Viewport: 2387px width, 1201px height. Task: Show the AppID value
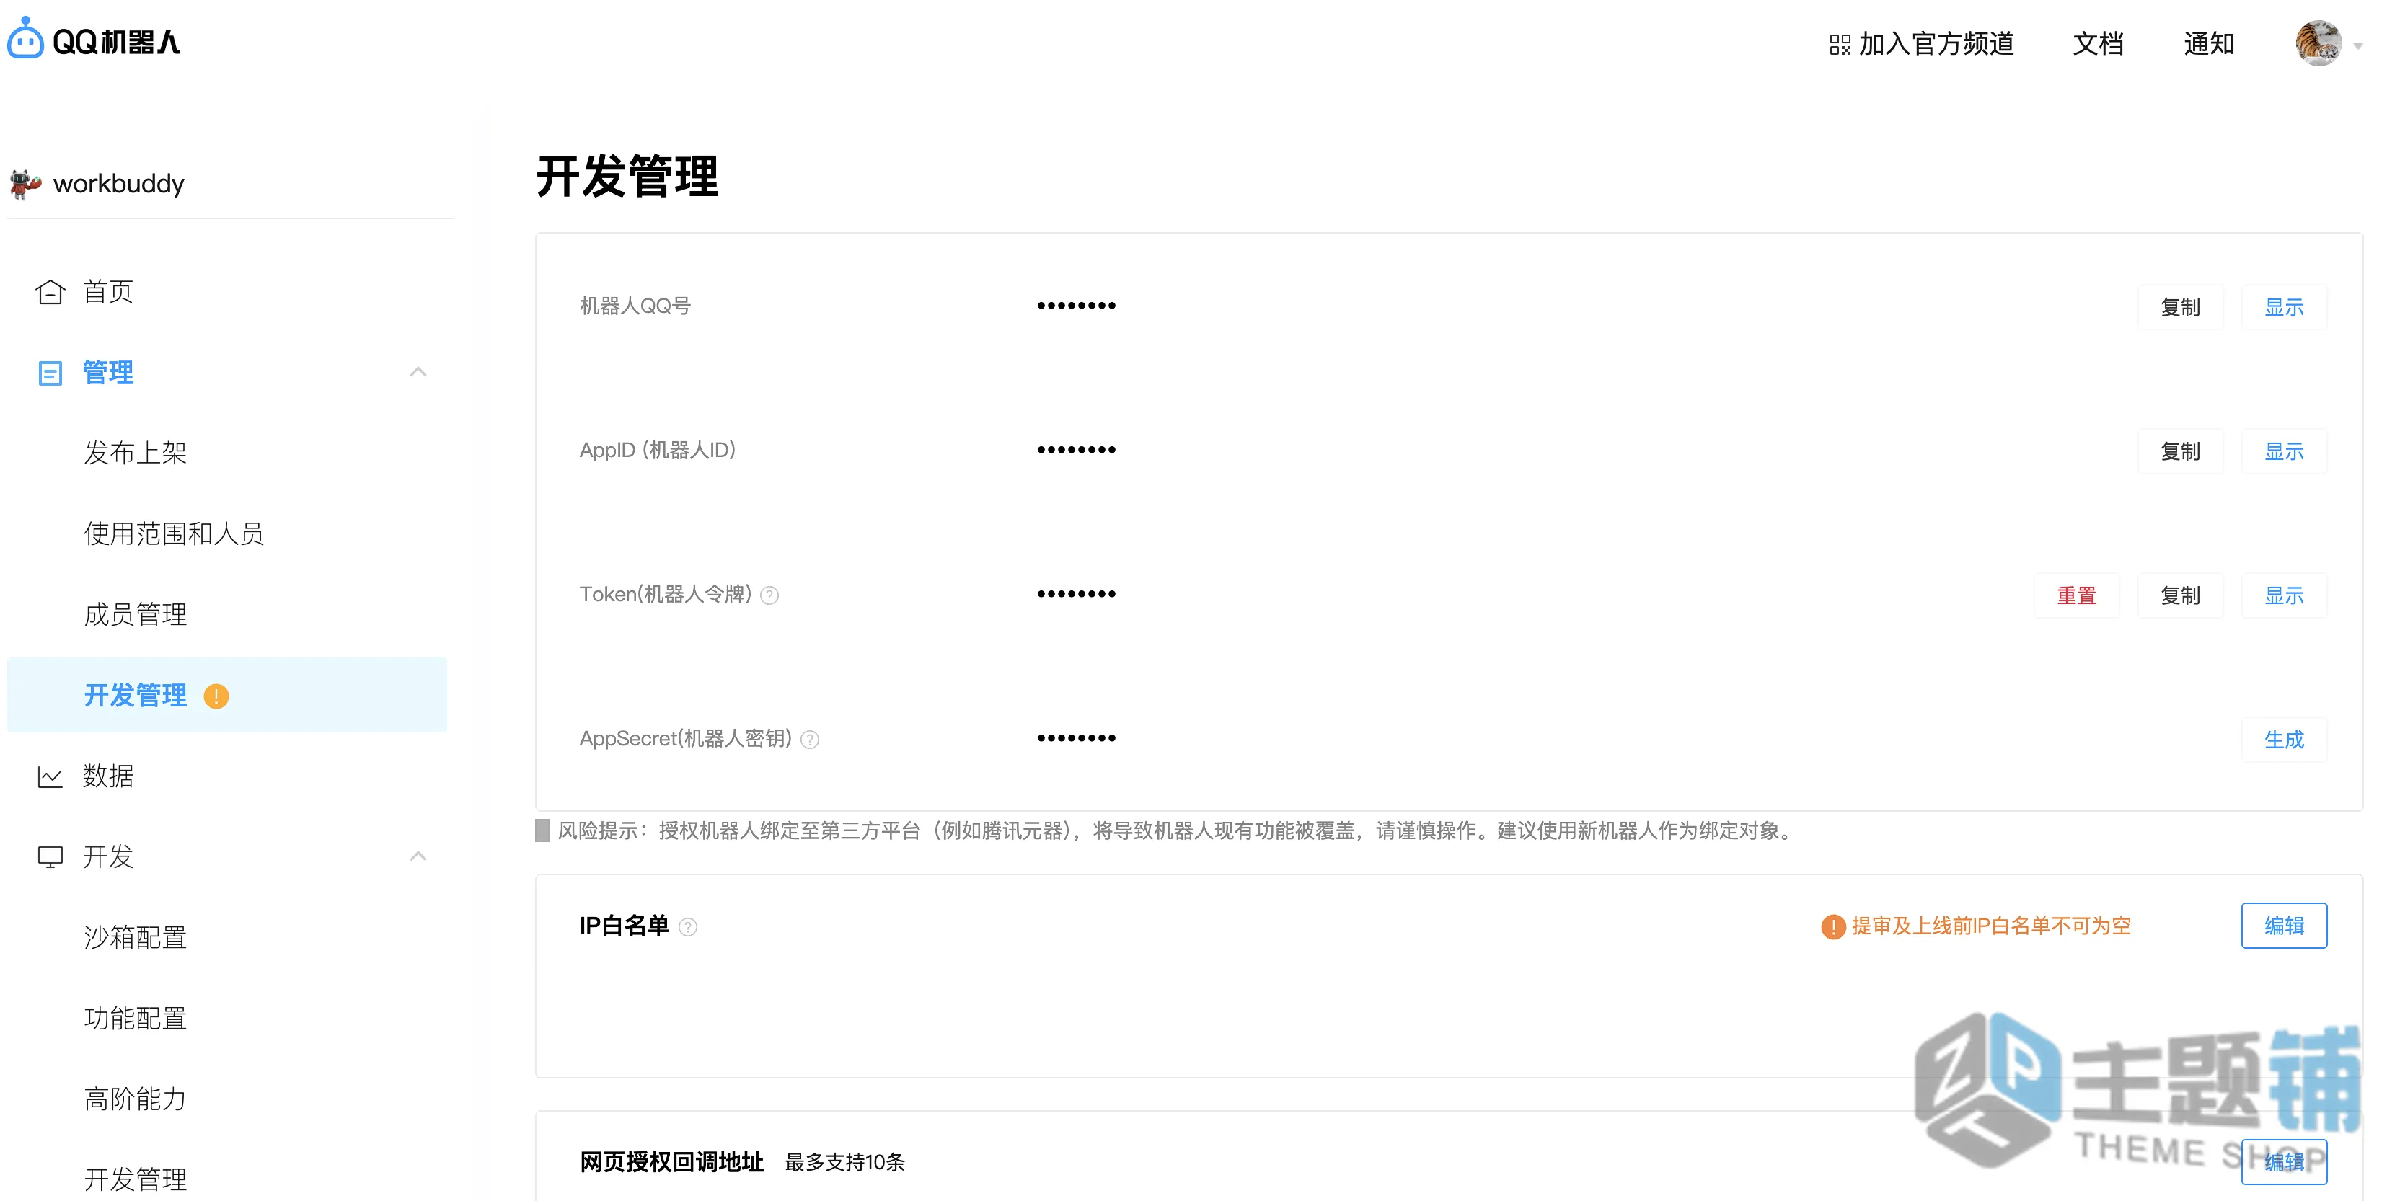pos(2284,452)
